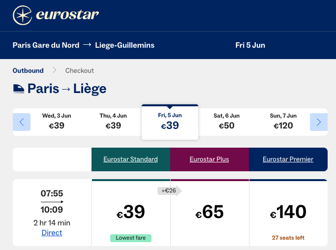
Task: Open Eurostar Premier class details
Action: coord(288,159)
